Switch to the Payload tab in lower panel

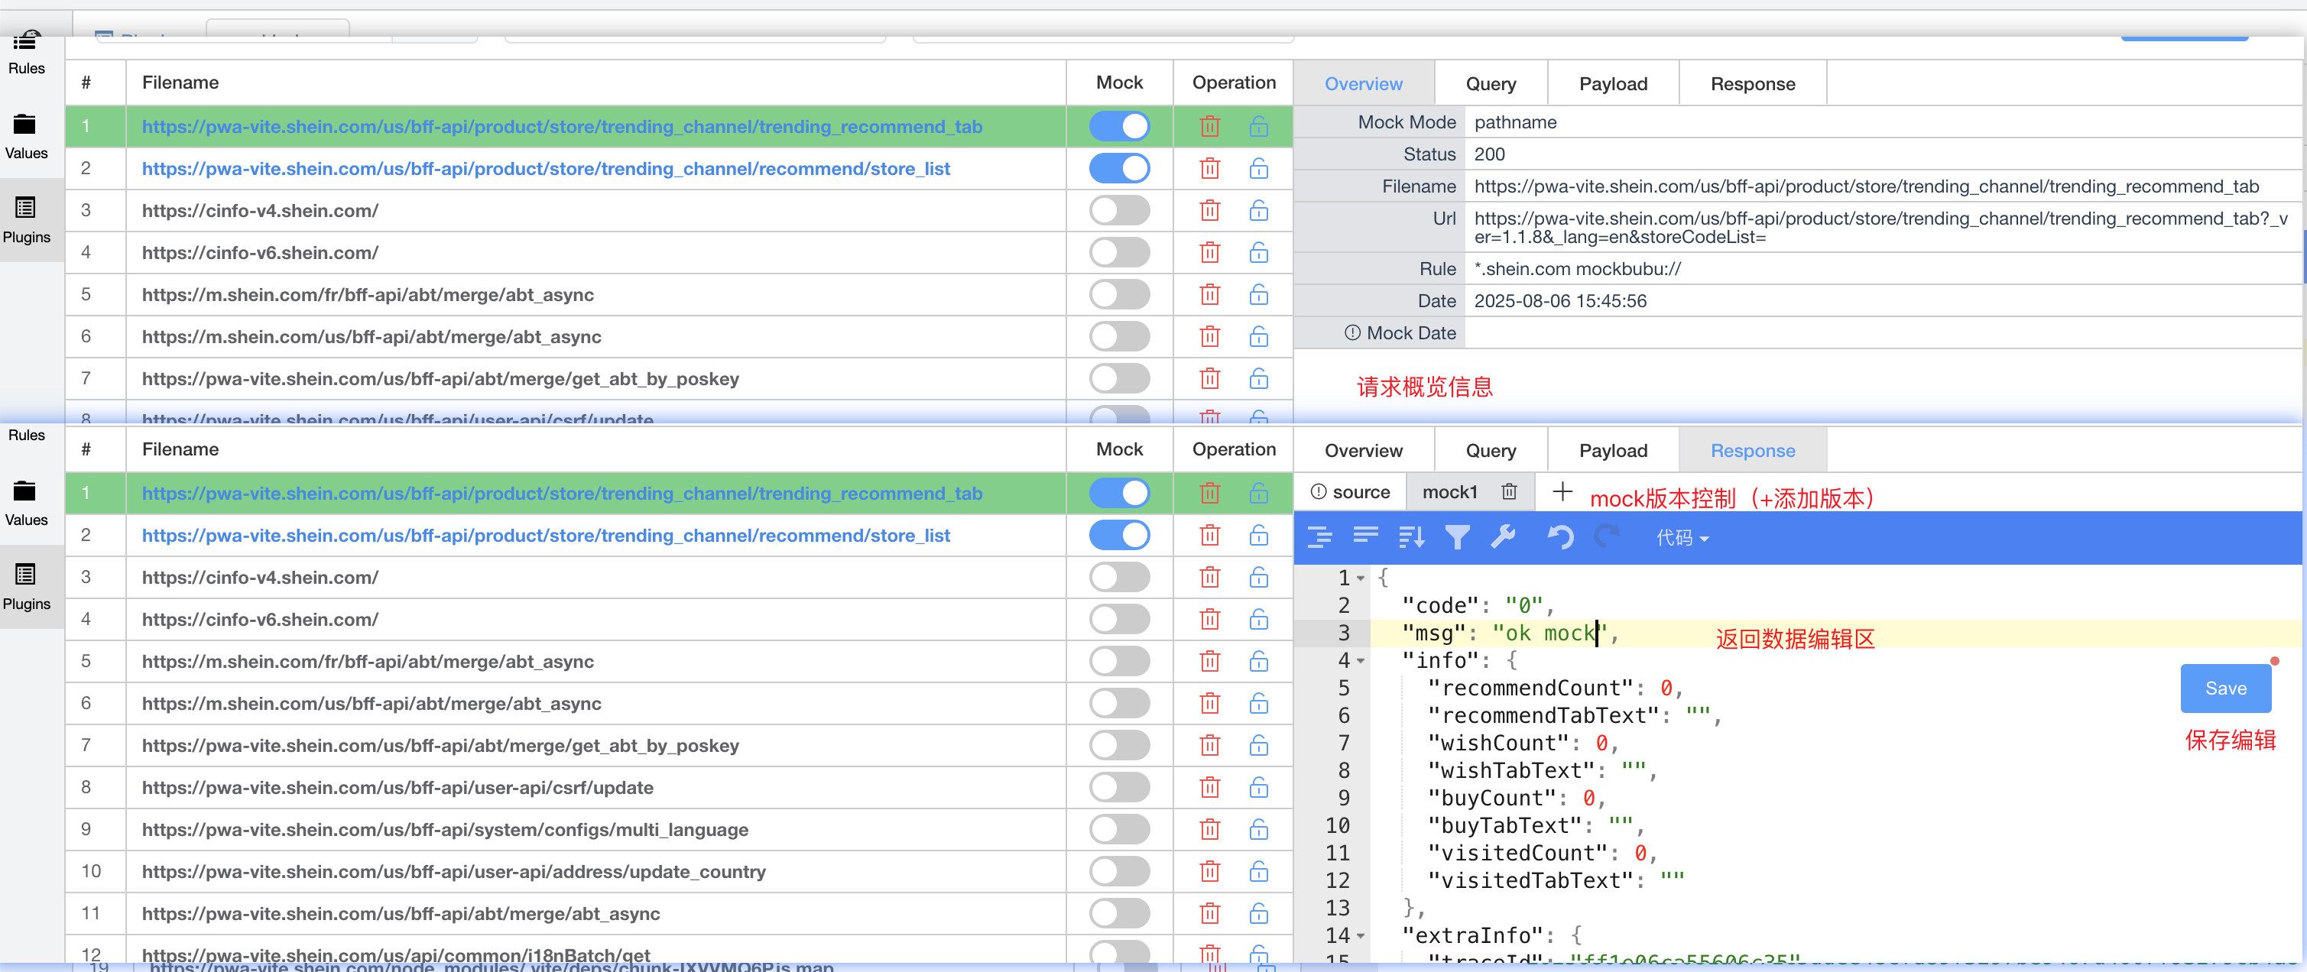point(1612,450)
